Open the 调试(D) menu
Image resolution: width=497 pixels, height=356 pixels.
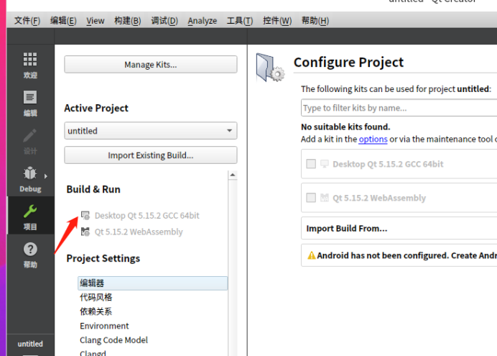(164, 21)
